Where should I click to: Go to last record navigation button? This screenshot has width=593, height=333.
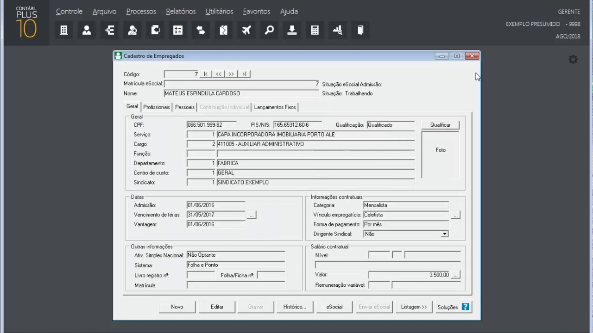tap(244, 74)
